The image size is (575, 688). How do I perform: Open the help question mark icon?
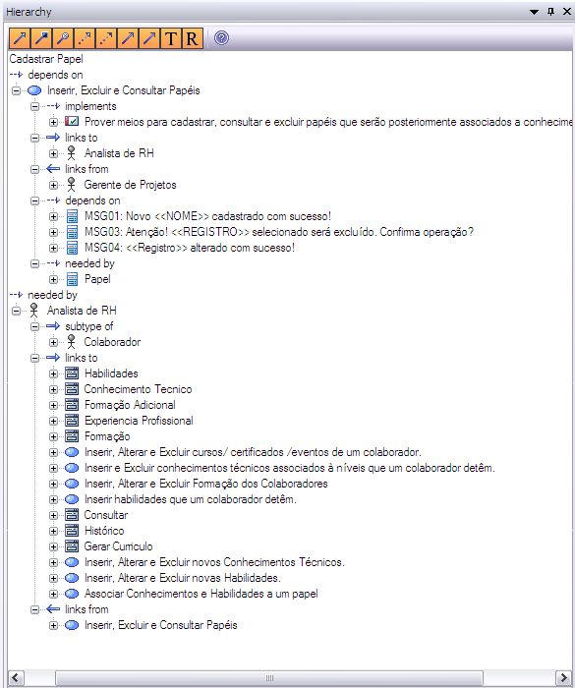pos(222,38)
